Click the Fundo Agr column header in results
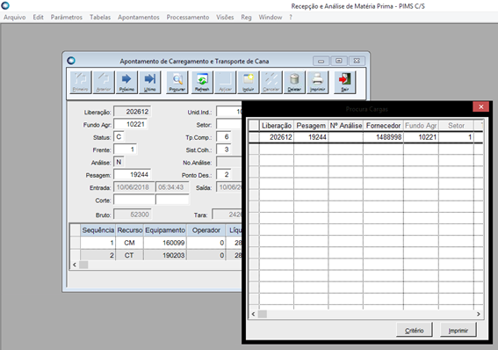 pos(421,126)
